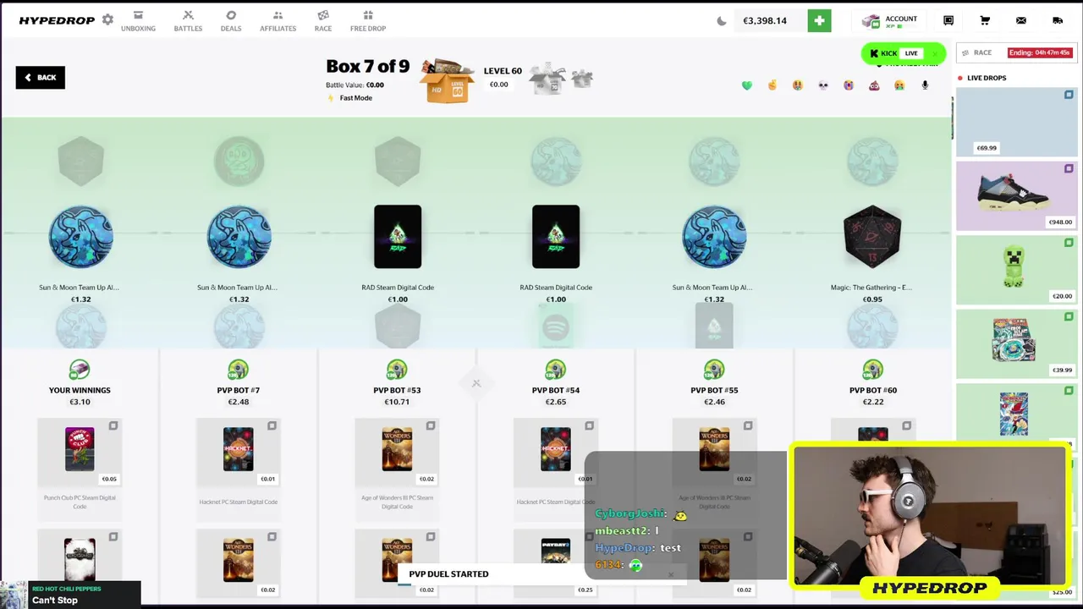Send the green heart emoji reaction
This screenshot has width=1083, height=609.
tap(747, 85)
